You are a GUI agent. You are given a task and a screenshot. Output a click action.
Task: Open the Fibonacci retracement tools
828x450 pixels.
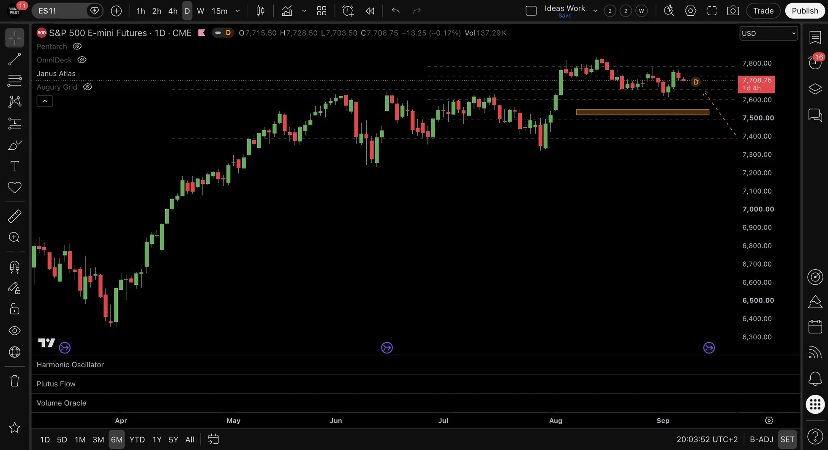[15, 80]
